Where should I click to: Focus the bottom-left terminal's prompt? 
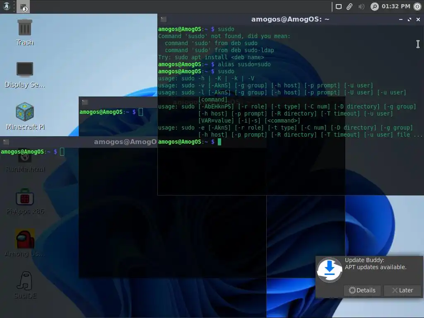coord(32,152)
